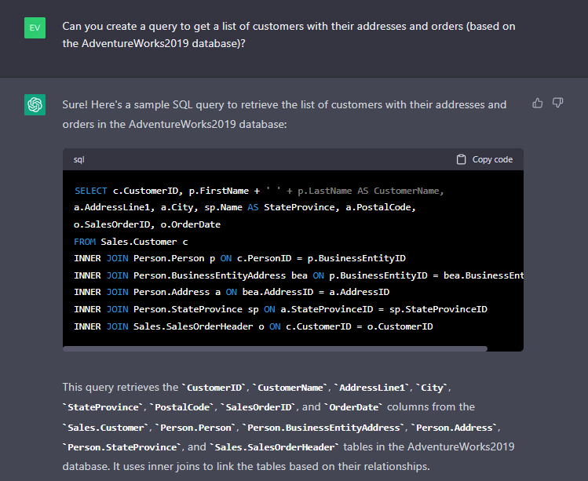Click the green EV user avatar
This screenshot has height=481, width=588.
35,28
